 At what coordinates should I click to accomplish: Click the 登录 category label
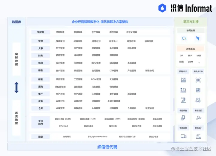click(40, 136)
